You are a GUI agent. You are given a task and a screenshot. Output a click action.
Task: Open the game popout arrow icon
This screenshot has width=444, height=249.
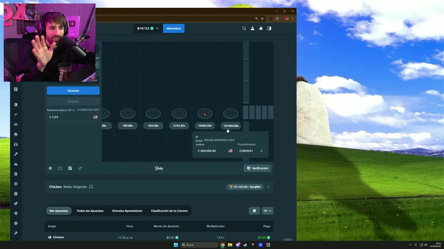coord(80,168)
